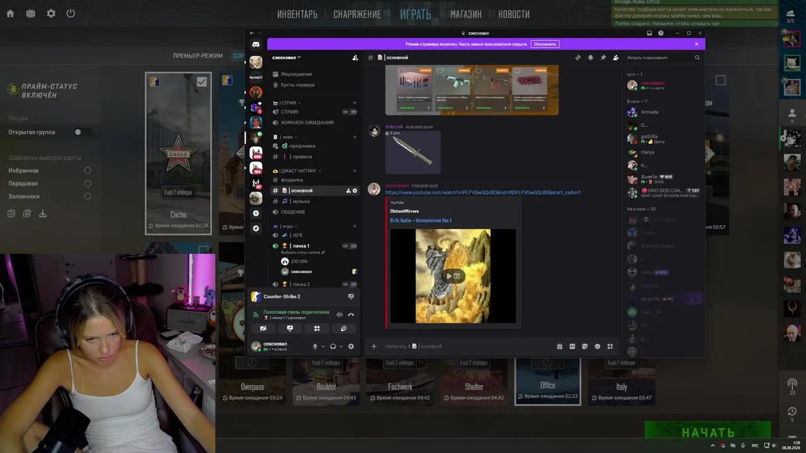The image size is (806, 453).
Task: Open МАГАЗИН tab in CS2
Action: tap(466, 14)
